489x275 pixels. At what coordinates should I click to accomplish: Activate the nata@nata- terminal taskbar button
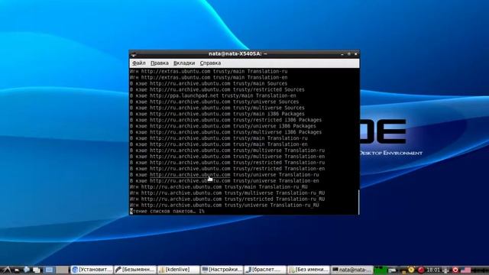352,270
